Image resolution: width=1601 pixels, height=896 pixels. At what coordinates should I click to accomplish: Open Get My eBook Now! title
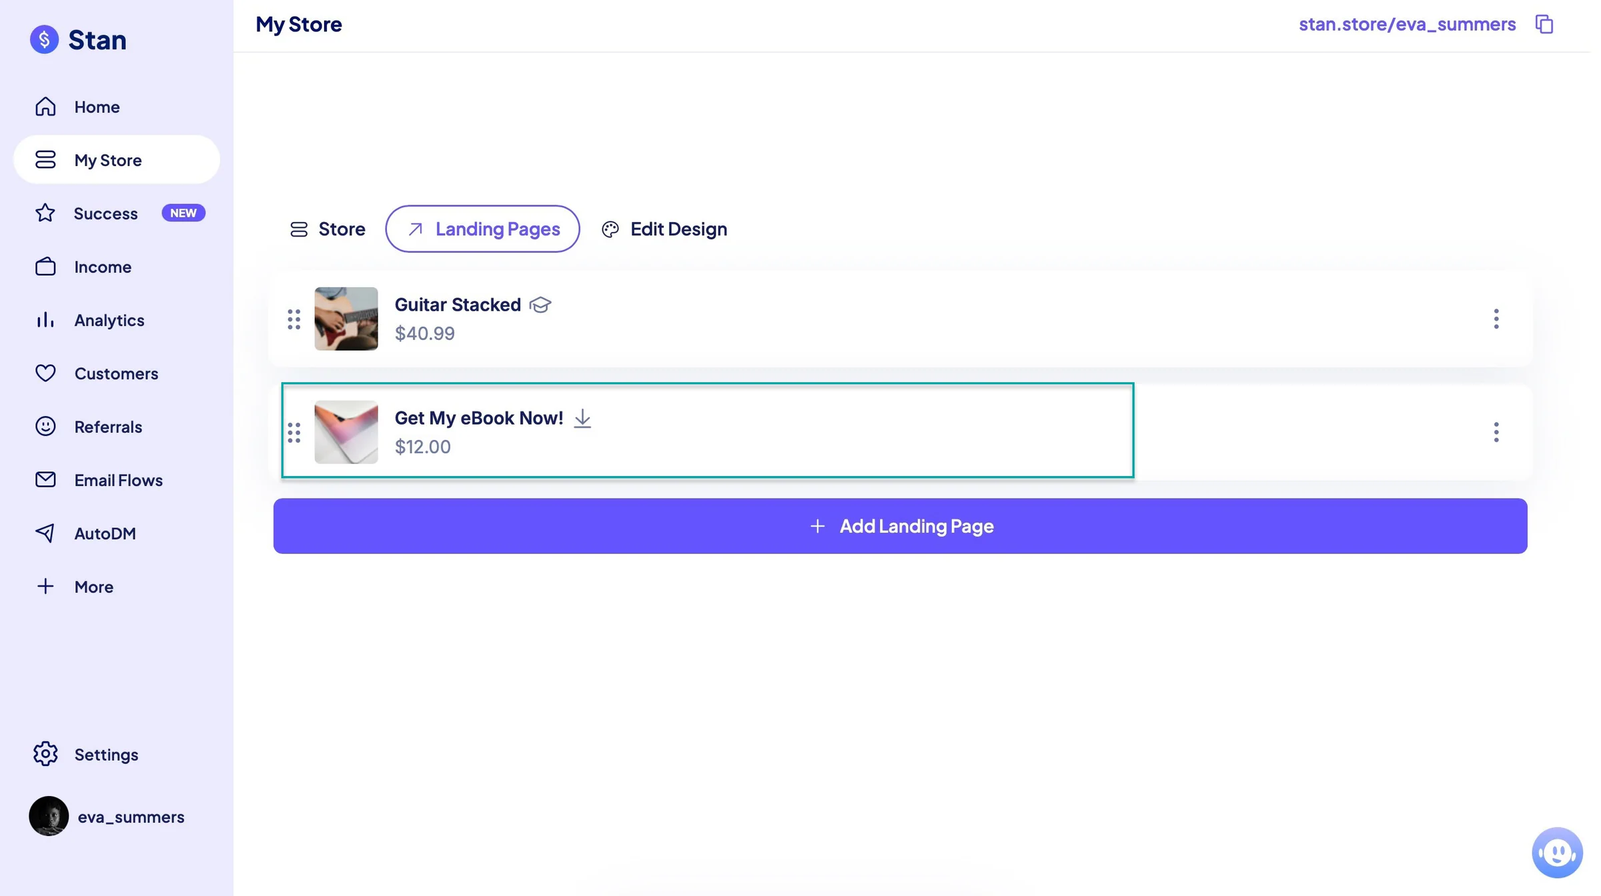coord(479,418)
